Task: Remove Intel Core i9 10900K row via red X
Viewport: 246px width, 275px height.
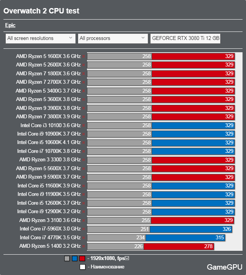Action: (84, 134)
